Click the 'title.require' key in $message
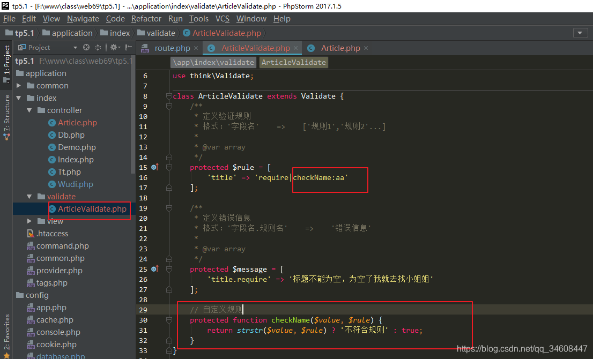The image size is (593, 359). 239,279
